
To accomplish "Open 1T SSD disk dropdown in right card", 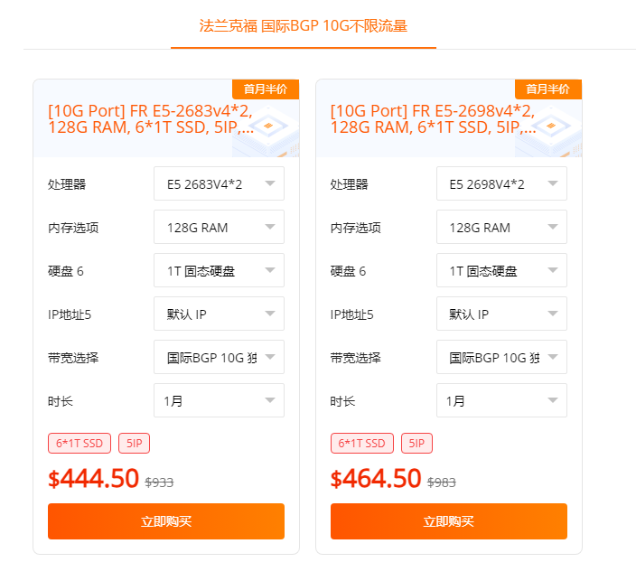I will pos(501,271).
